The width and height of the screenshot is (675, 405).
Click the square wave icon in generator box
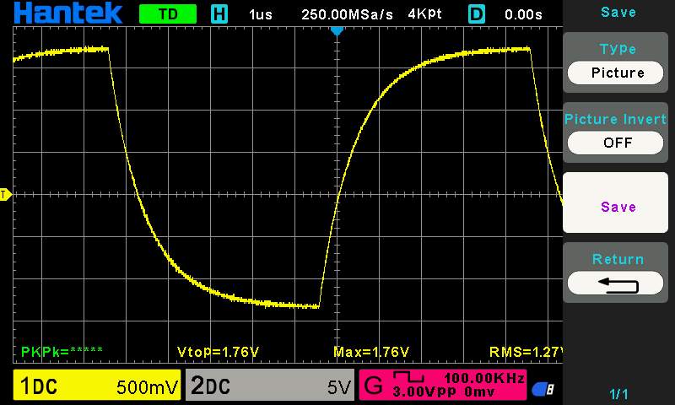(x=409, y=377)
